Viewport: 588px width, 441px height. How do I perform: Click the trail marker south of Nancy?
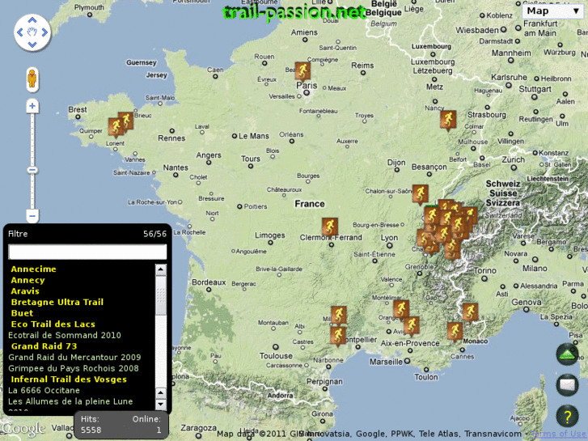point(448,120)
